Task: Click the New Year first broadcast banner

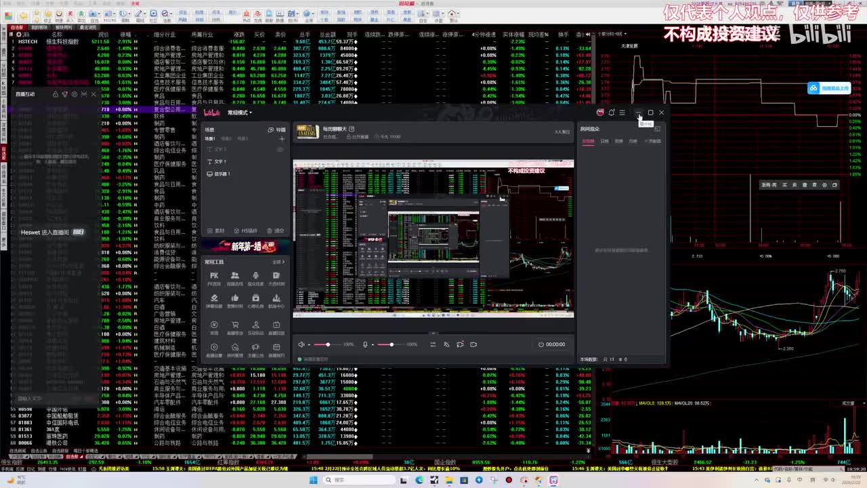Action: [x=246, y=246]
